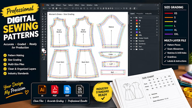
Task: Hide the S layer eye icon
Action: click(x=131, y=23)
